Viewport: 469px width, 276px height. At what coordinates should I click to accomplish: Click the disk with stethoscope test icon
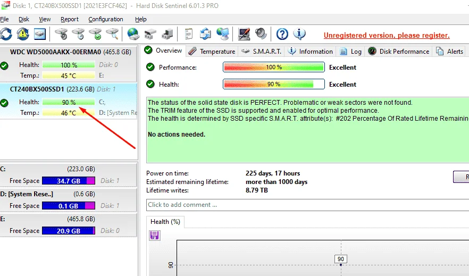(61, 34)
